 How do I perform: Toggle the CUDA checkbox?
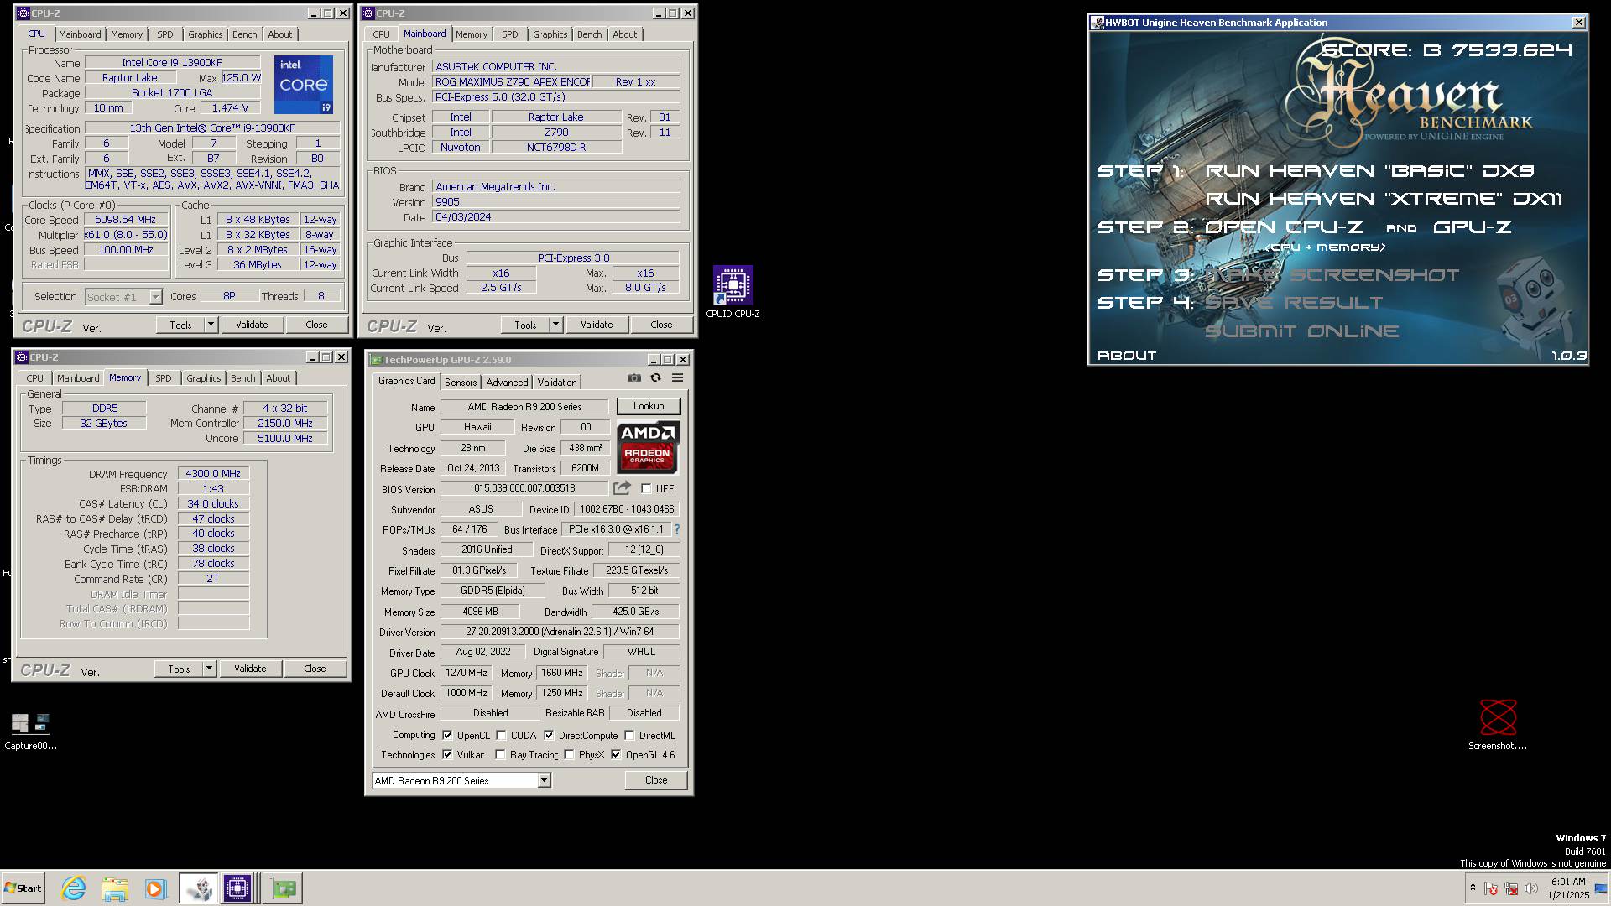pos(501,735)
